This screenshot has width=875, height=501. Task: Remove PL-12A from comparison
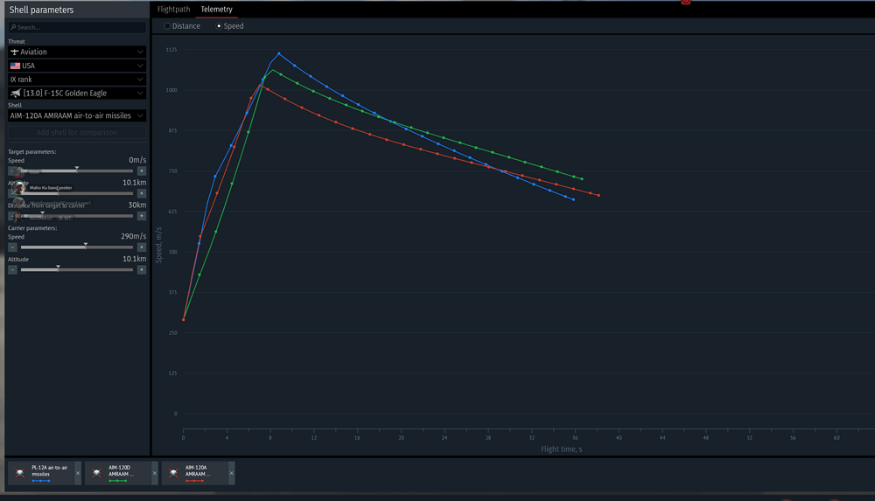point(78,473)
